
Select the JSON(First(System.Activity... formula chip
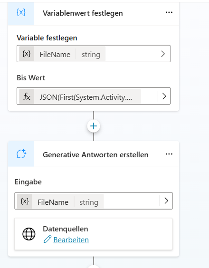click(80, 96)
